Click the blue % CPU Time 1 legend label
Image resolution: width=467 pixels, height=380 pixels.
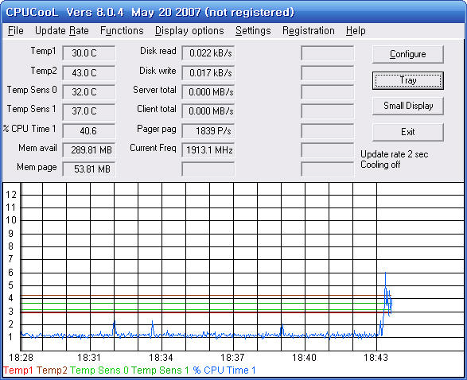coord(224,370)
